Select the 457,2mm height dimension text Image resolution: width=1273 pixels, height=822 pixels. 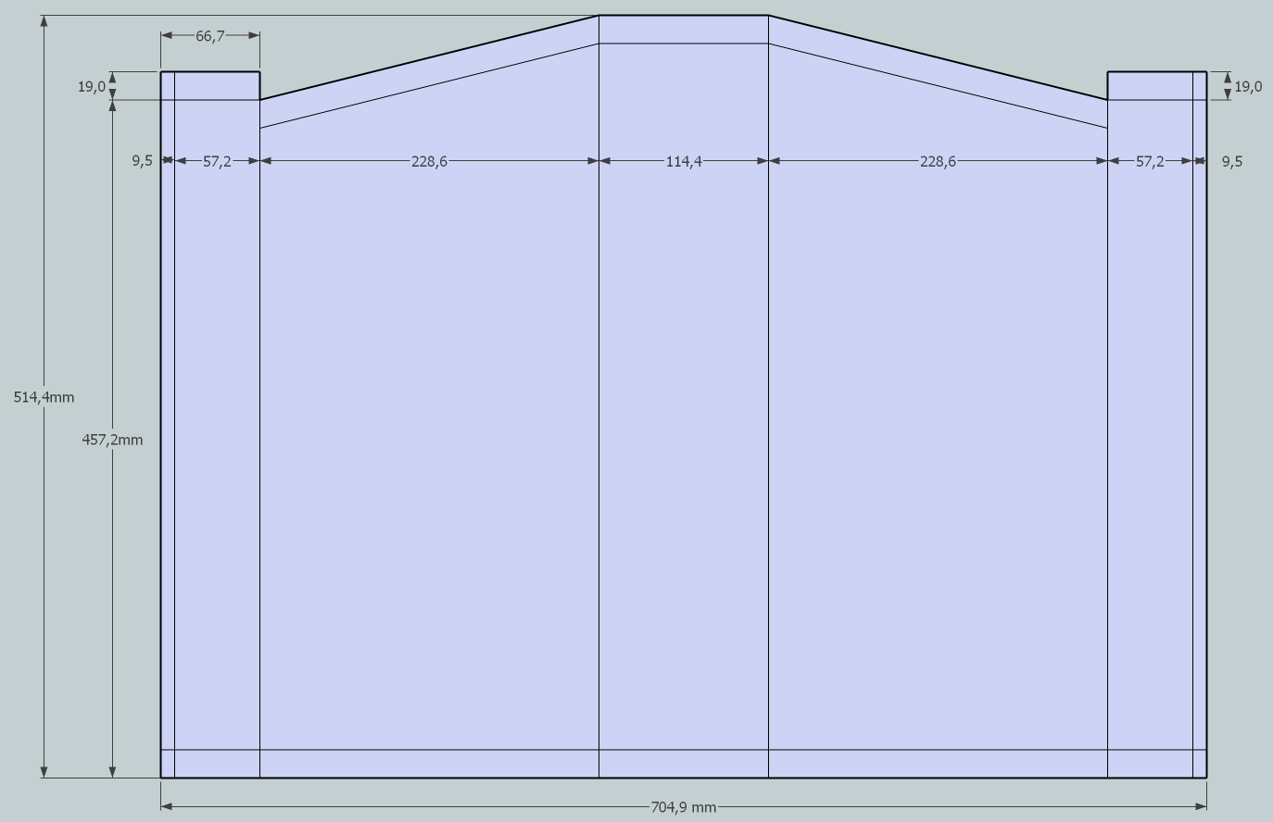(112, 440)
